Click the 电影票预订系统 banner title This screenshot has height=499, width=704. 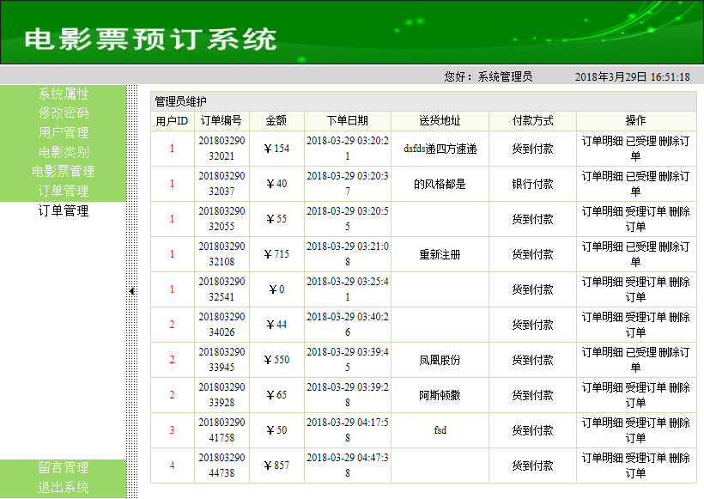(x=150, y=39)
